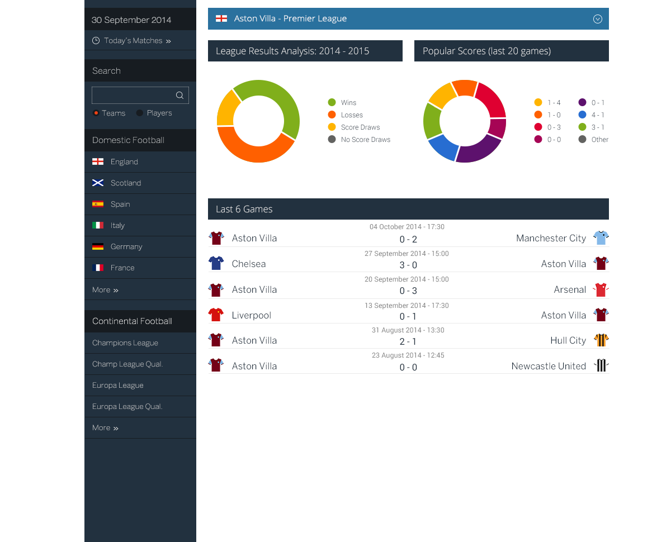Click the Arsenal team name

[x=570, y=289]
